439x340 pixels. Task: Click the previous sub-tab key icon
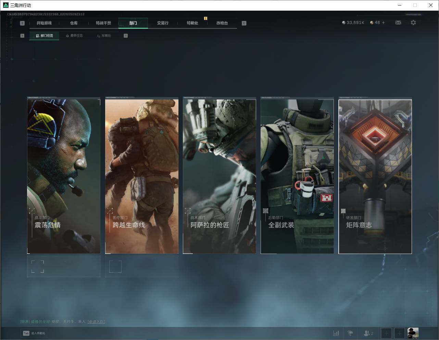pyautogui.click(x=22, y=36)
